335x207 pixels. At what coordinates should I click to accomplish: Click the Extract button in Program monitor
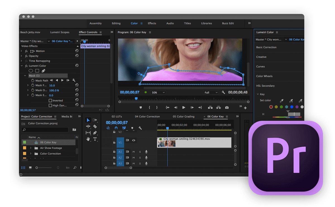click(x=219, y=107)
